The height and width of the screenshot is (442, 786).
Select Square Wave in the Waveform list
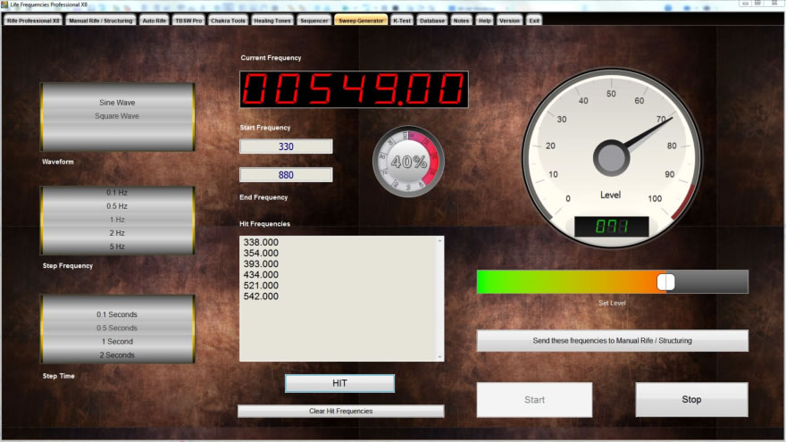click(x=117, y=116)
